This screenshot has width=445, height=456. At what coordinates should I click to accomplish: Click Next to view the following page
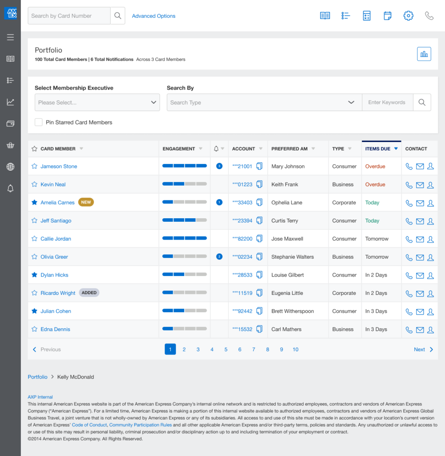click(x=423, y=350)
